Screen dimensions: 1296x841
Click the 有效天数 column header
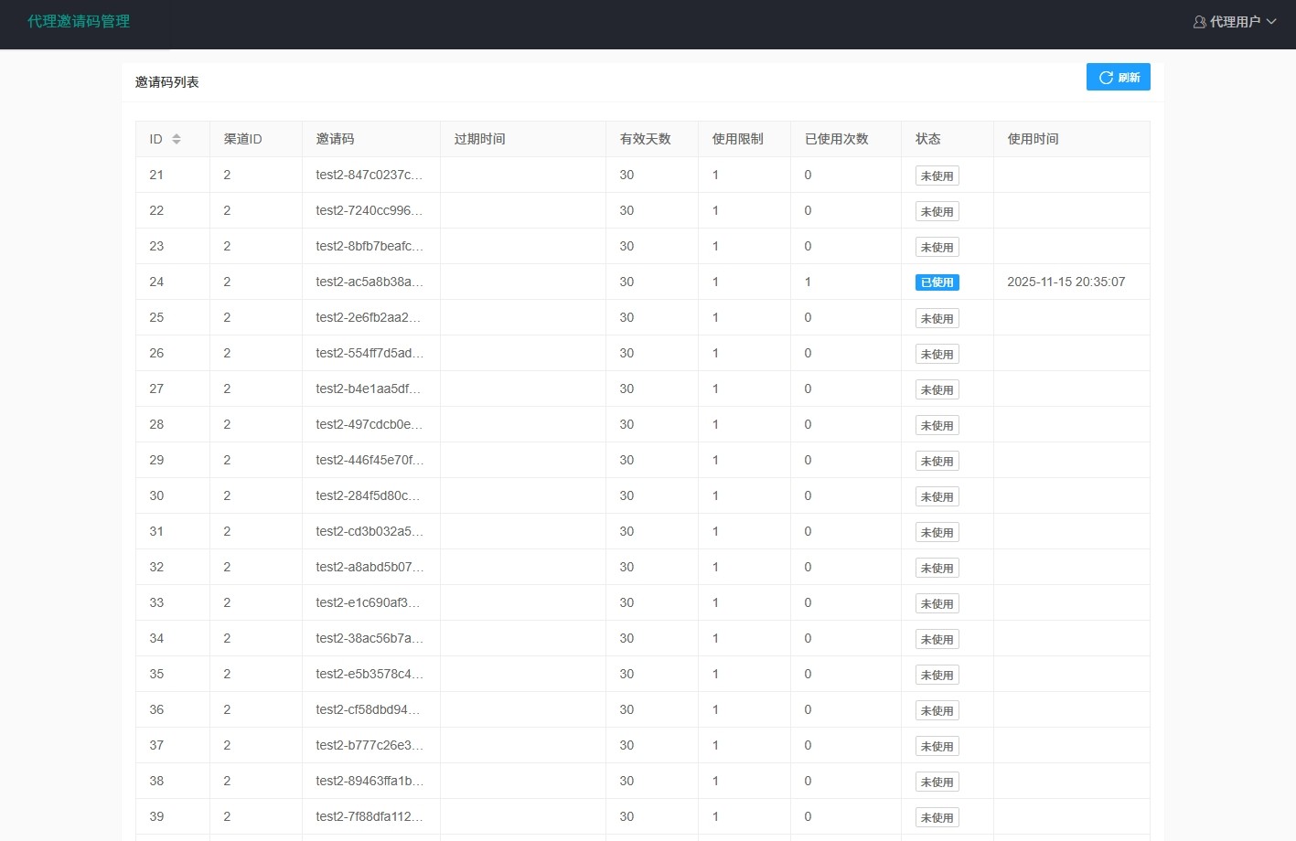pos(645,139)
